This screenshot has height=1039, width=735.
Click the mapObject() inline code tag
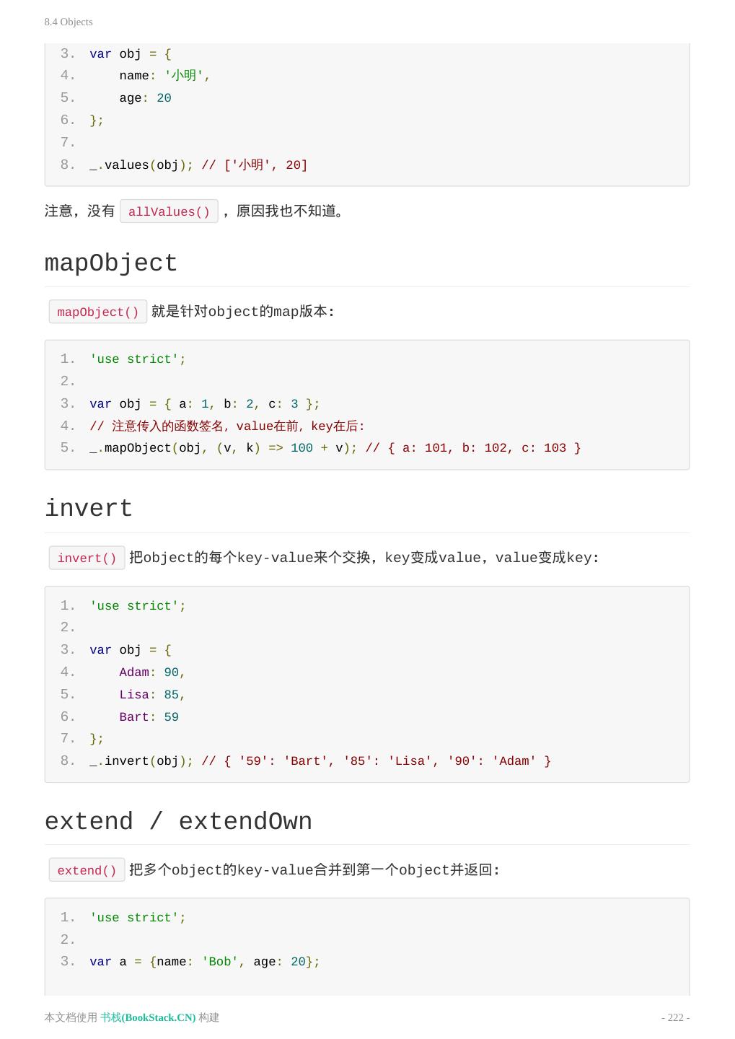[x=98, y=312]
